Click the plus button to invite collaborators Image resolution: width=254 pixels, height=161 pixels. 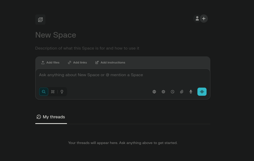click(204, 19)
